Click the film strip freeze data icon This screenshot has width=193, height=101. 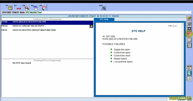pos(189,29)
